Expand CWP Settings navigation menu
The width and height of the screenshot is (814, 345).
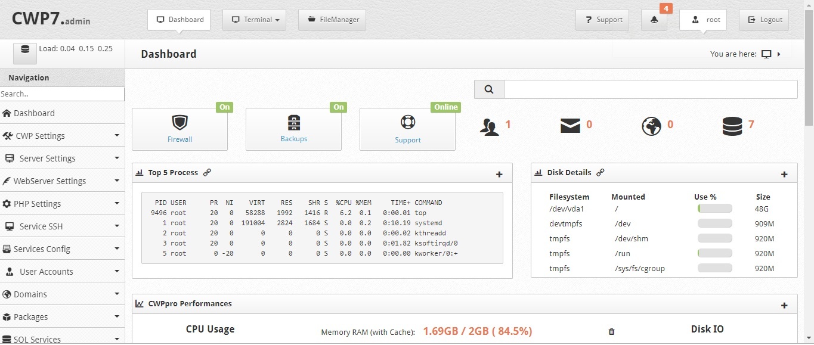62,136
